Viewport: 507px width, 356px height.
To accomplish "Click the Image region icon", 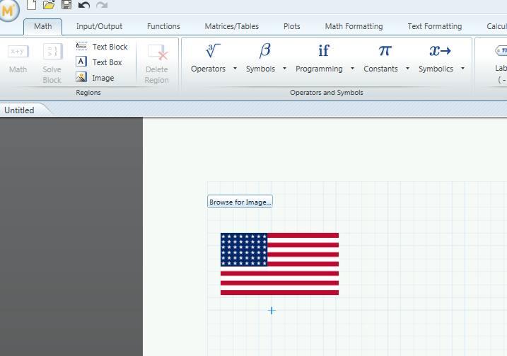I will 81,77.
